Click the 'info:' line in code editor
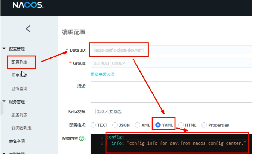The height and width of the screenshot is (154, 273). point(179,143)
